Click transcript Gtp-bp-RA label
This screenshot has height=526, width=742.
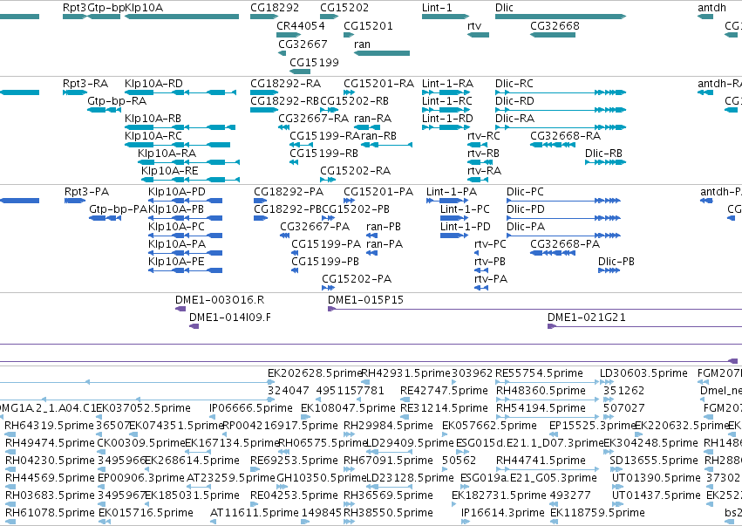pyautogui.click(x=117, y=101)
